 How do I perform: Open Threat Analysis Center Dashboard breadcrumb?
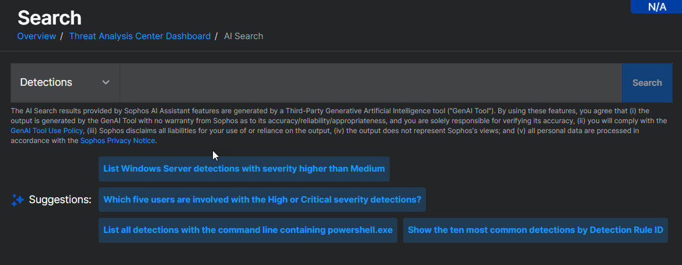(x=139, y=36)
